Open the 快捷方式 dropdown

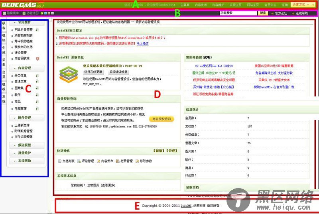point(301,4)
